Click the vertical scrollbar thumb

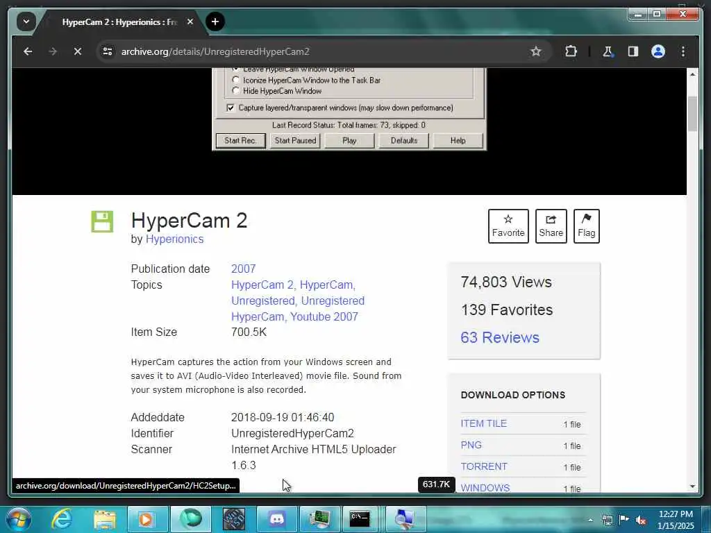(x=692, y=114)
